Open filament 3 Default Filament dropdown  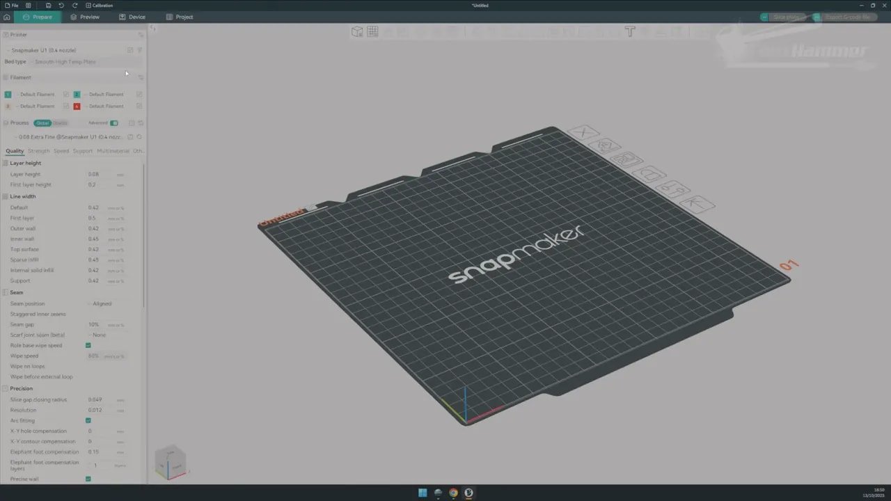(38, 106)
